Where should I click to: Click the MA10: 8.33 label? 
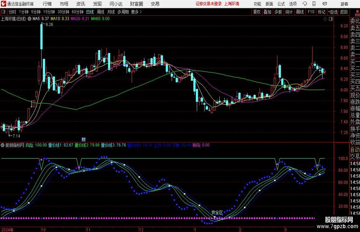60,19
